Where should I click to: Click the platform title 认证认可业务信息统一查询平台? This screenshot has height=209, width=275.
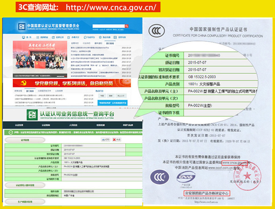click(77, 114)
